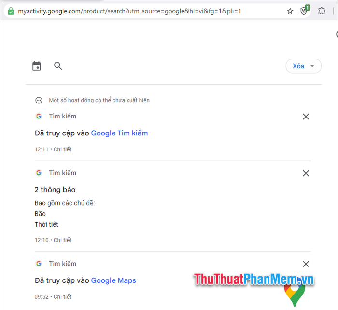View Chi tiết for the 12:10 entry
The height and width of the screenshot is (310, 338).
[62, 240]
